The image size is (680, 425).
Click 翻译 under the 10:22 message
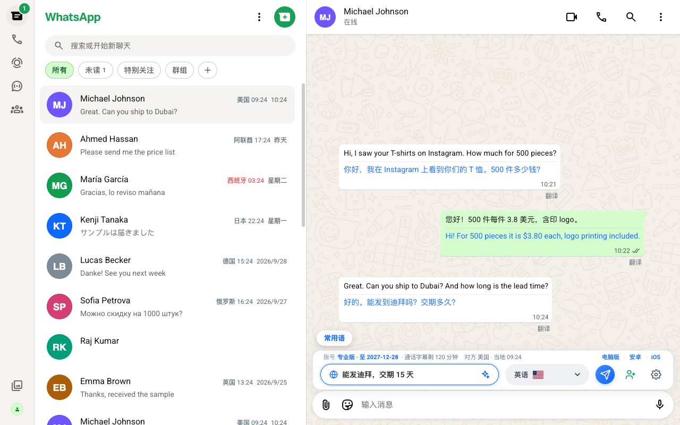[635, 262]
